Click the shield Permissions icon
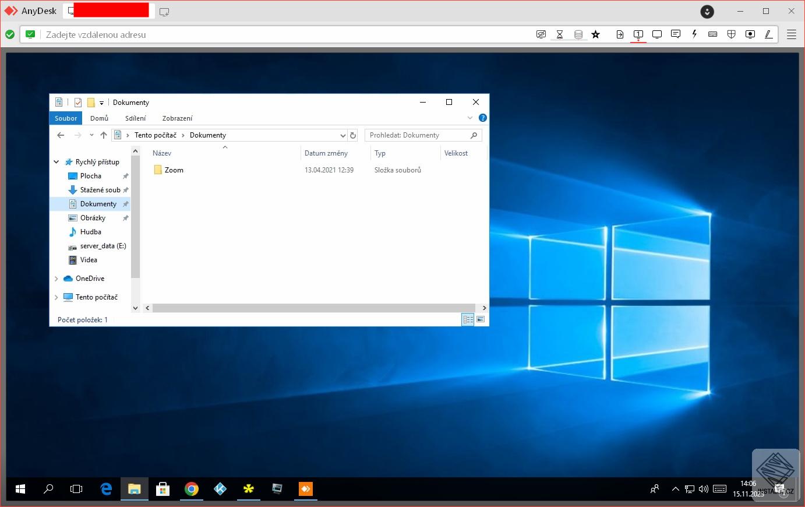 [732, 34]
